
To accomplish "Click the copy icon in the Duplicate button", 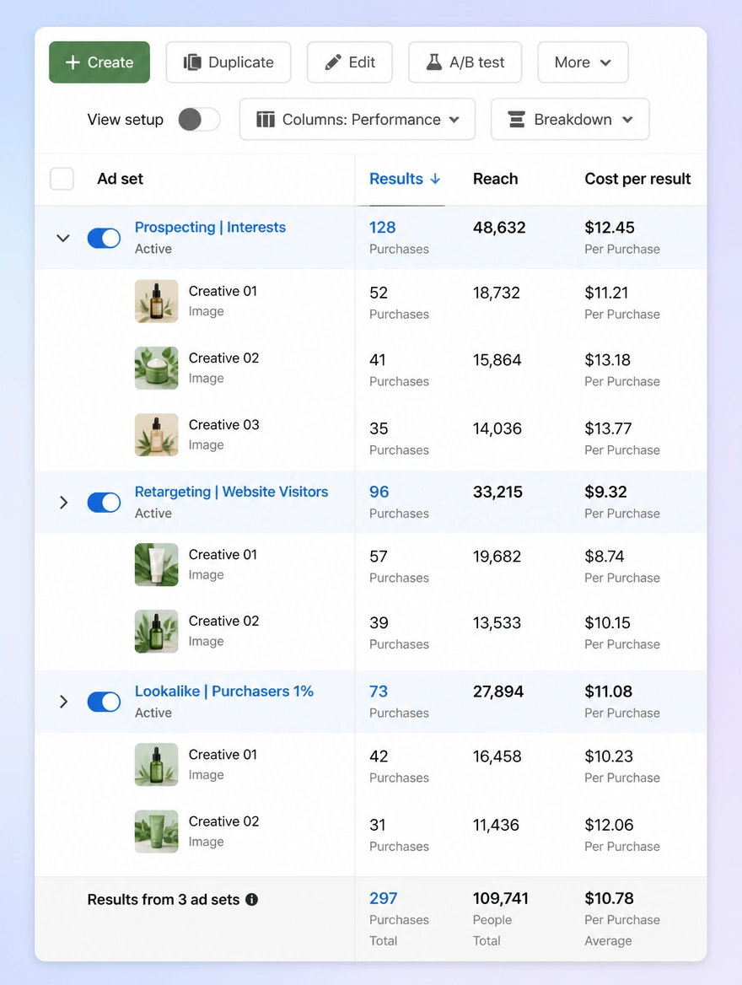I will click(192, 62).
